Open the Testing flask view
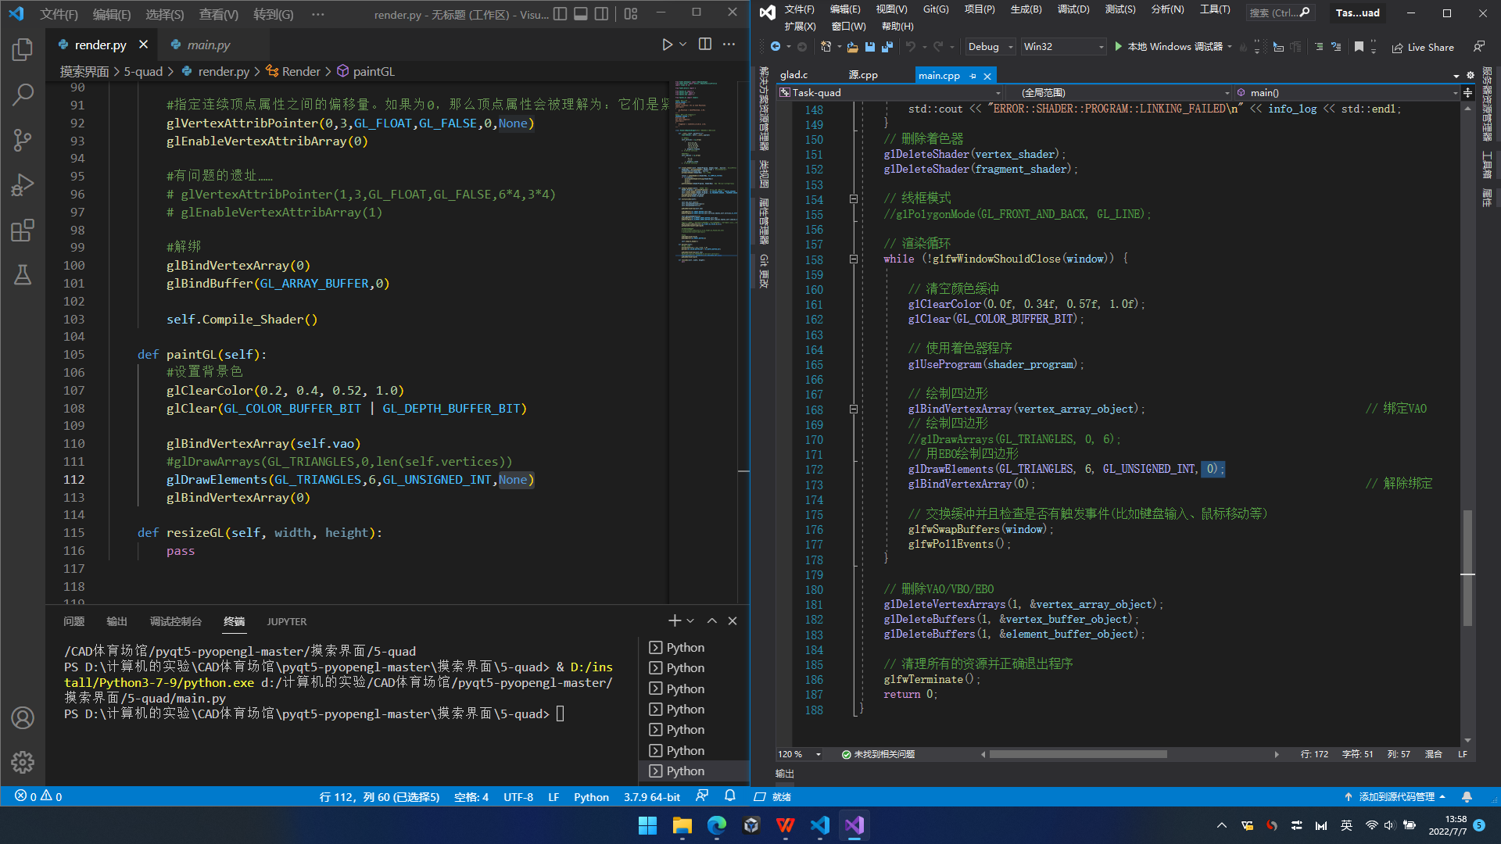 [x=23, y=275]
